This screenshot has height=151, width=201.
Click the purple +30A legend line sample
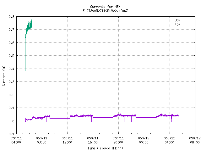(187, 20)
